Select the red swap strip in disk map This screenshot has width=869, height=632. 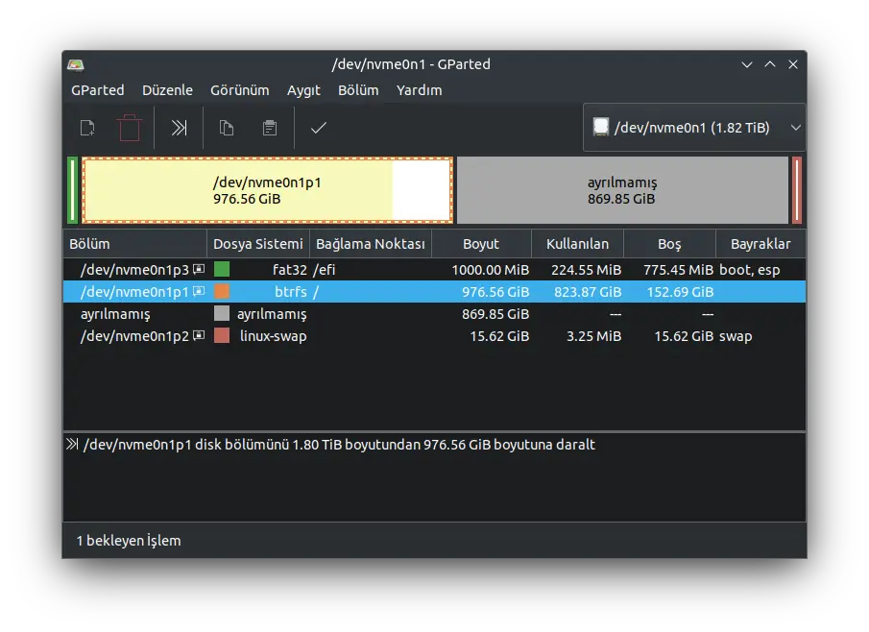[x=797, y=190]
